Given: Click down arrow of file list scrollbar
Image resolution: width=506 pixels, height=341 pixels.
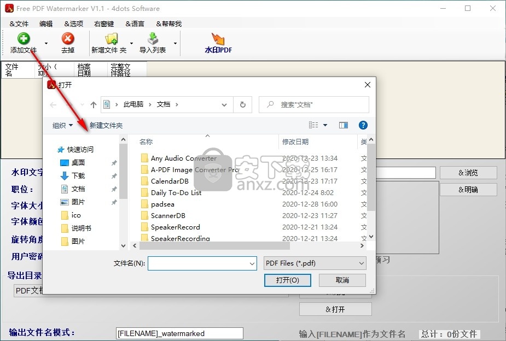Looking at the screenshot, I should click(x=371, y=237).
